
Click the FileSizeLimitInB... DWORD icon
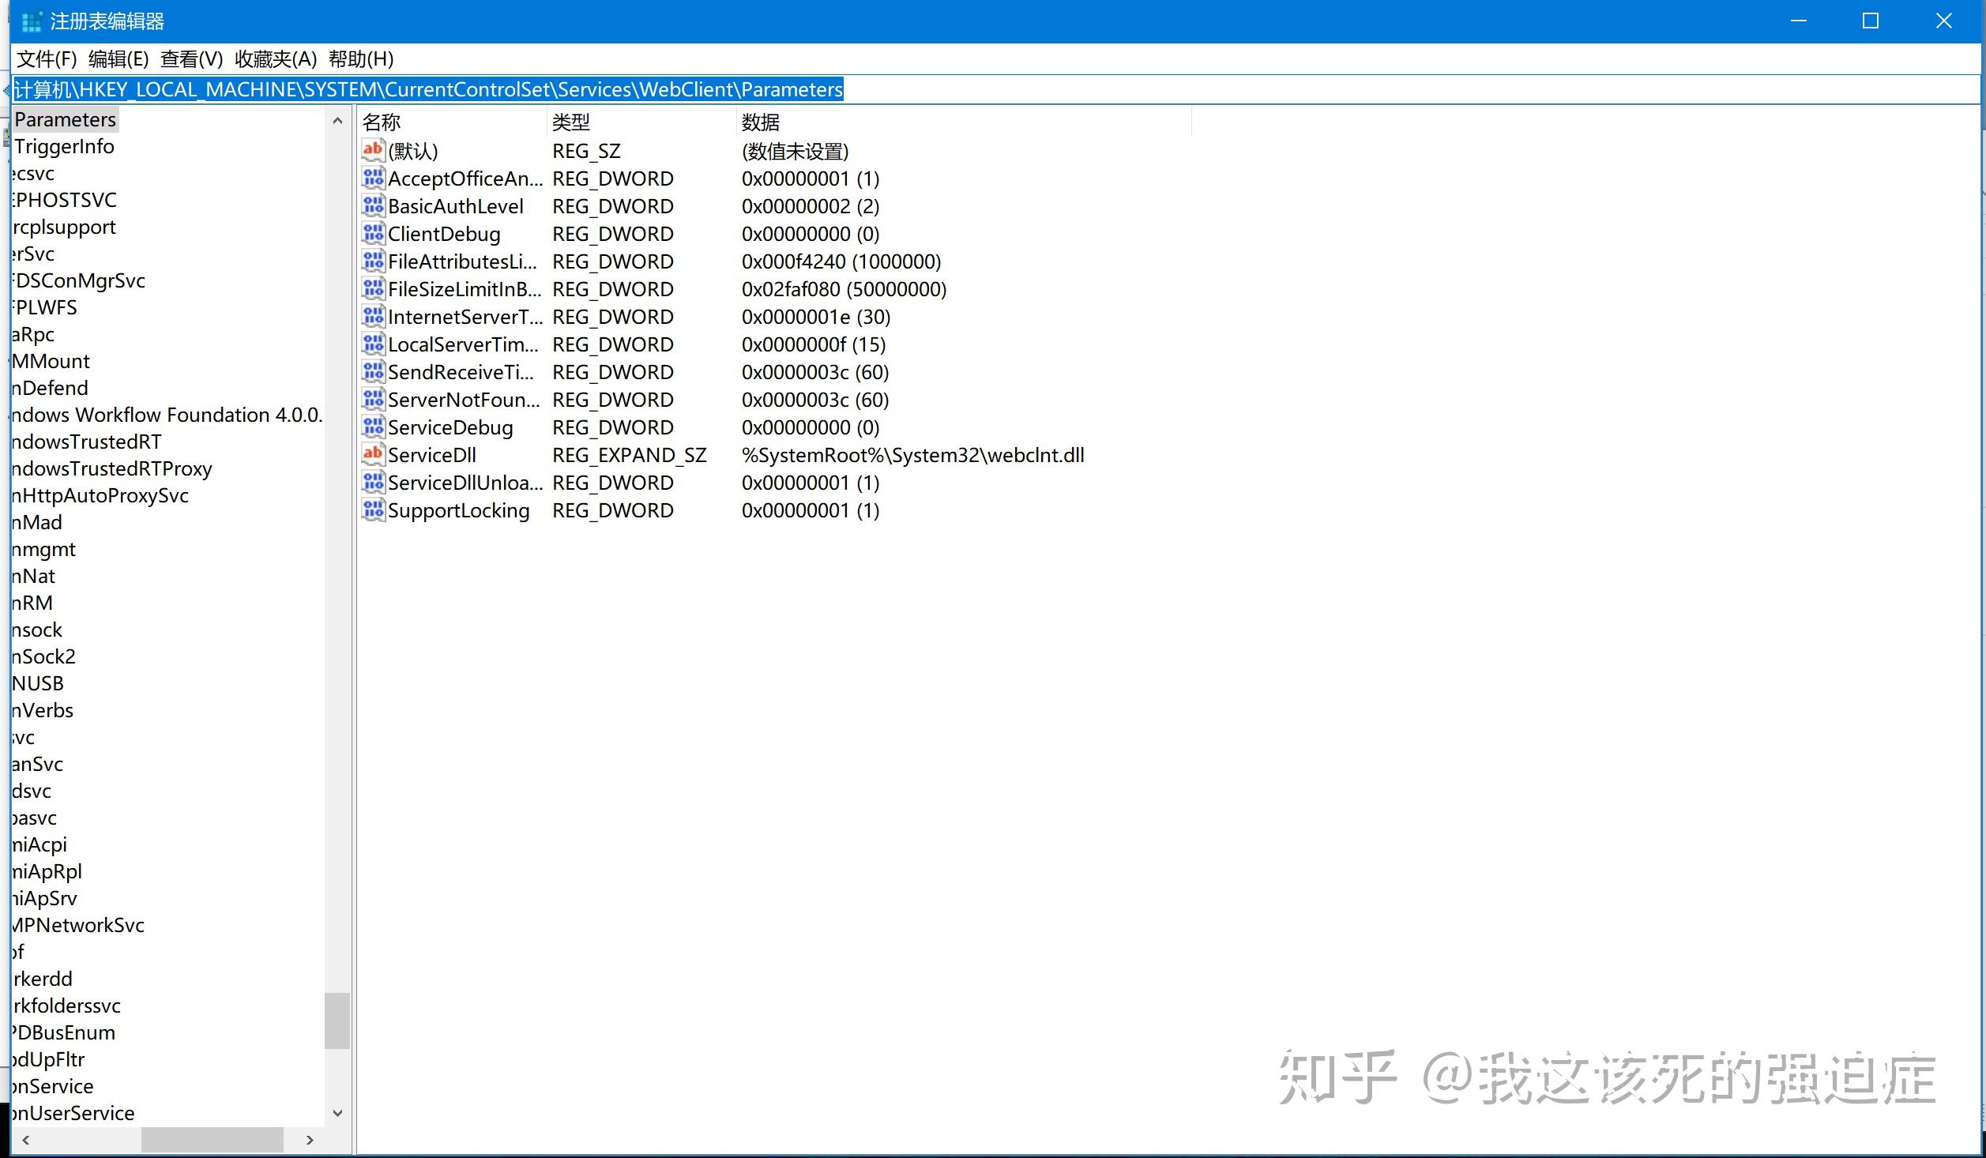tap(373, 288)
